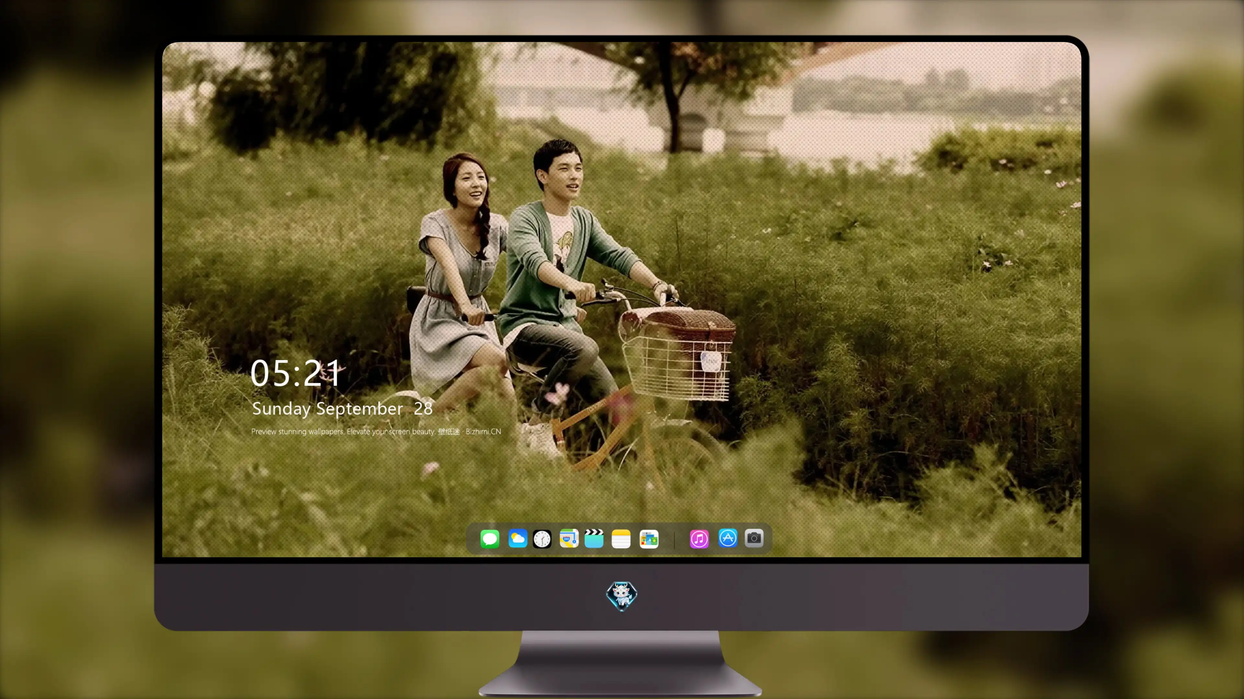Launch the pink iTunes music icon
Image resolution: width=1244 pixels, height=699 pixels.
699,538
